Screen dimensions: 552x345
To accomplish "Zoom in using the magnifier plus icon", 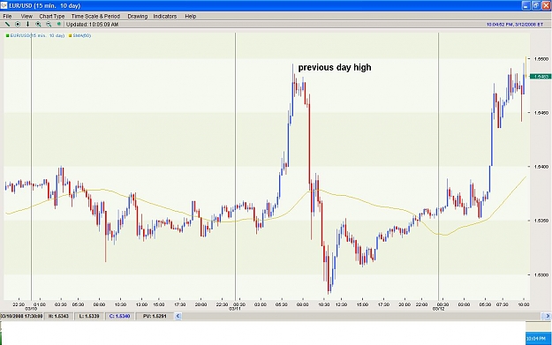I will (x=38, y=25).
